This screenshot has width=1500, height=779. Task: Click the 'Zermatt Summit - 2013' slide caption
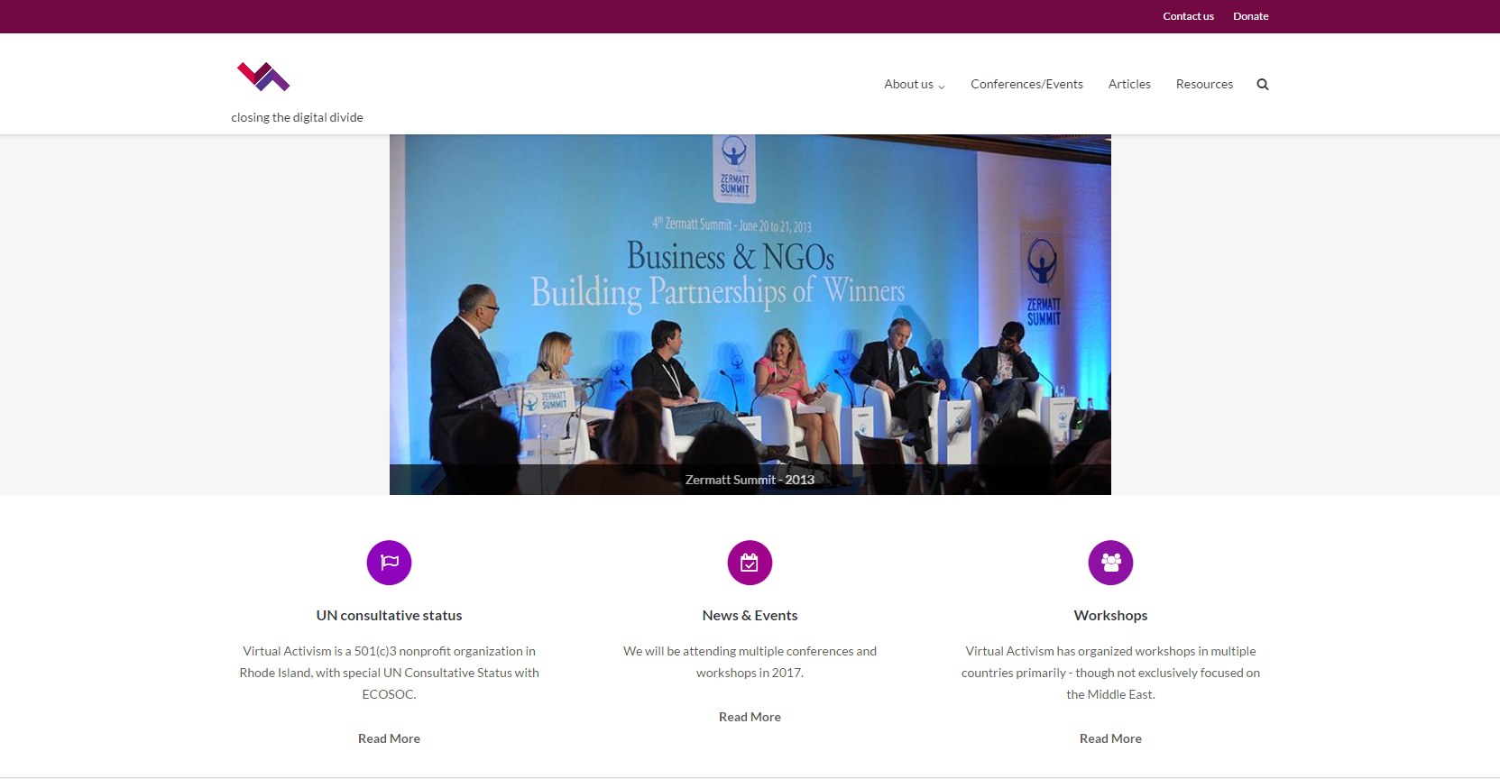750,480
